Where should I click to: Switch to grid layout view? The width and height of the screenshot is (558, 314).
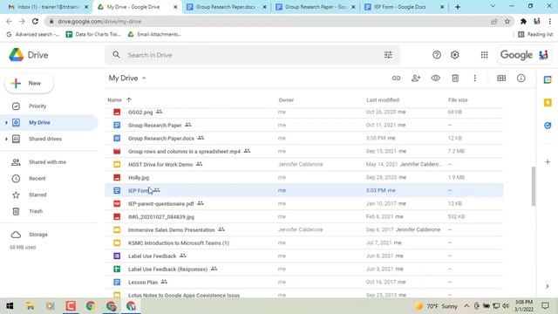coord(501,78)
